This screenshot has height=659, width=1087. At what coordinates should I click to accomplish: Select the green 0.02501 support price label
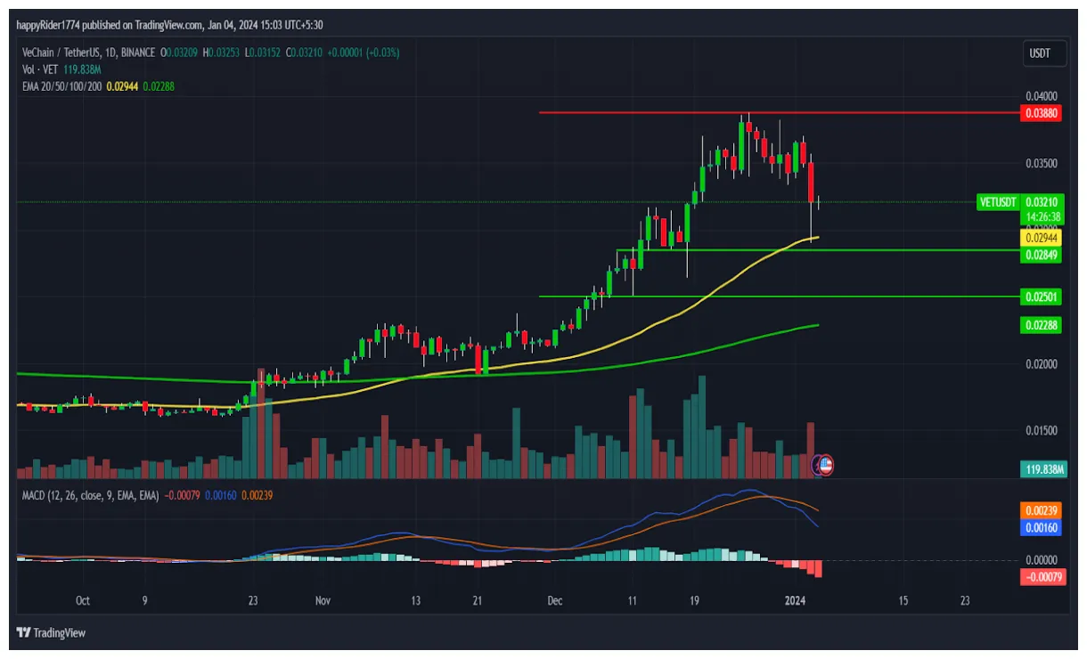point(1040,297)
